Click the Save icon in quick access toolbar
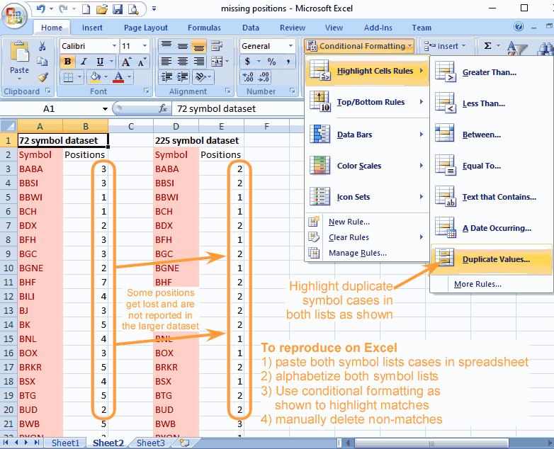The width and height of the screenshot is (554, 449). pyautogui.click(x=118, y=9)
